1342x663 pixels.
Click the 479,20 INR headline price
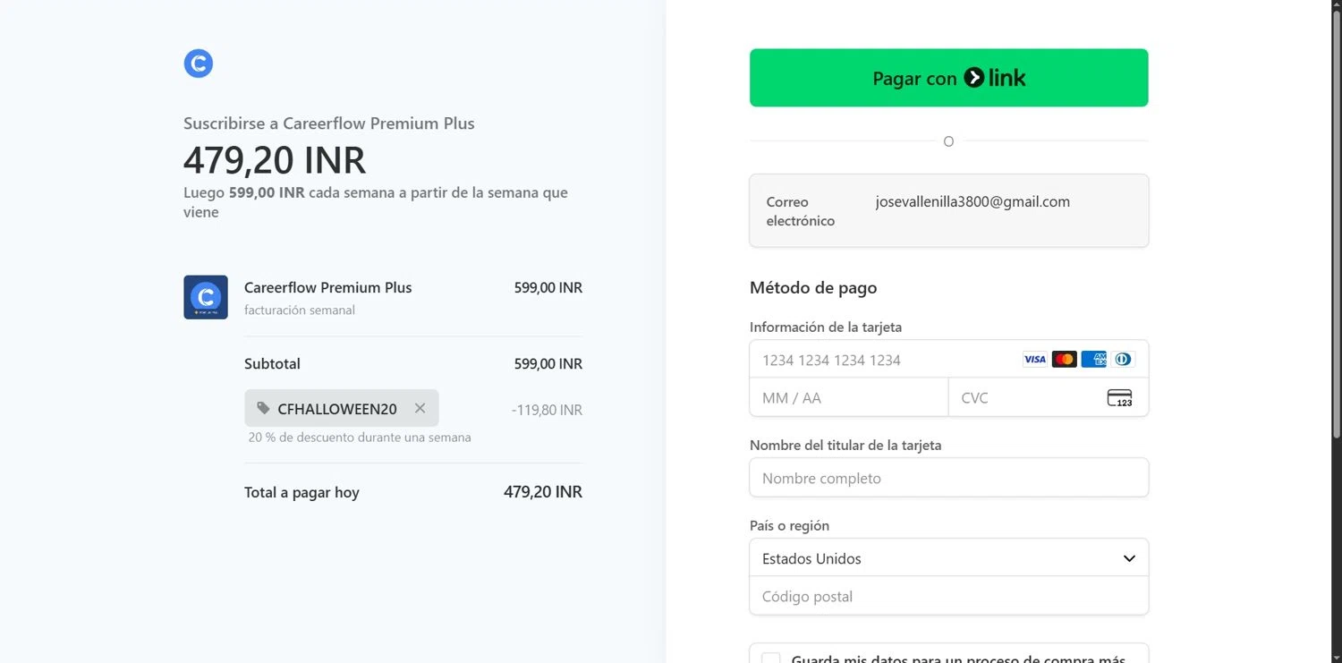click(275, 160)
